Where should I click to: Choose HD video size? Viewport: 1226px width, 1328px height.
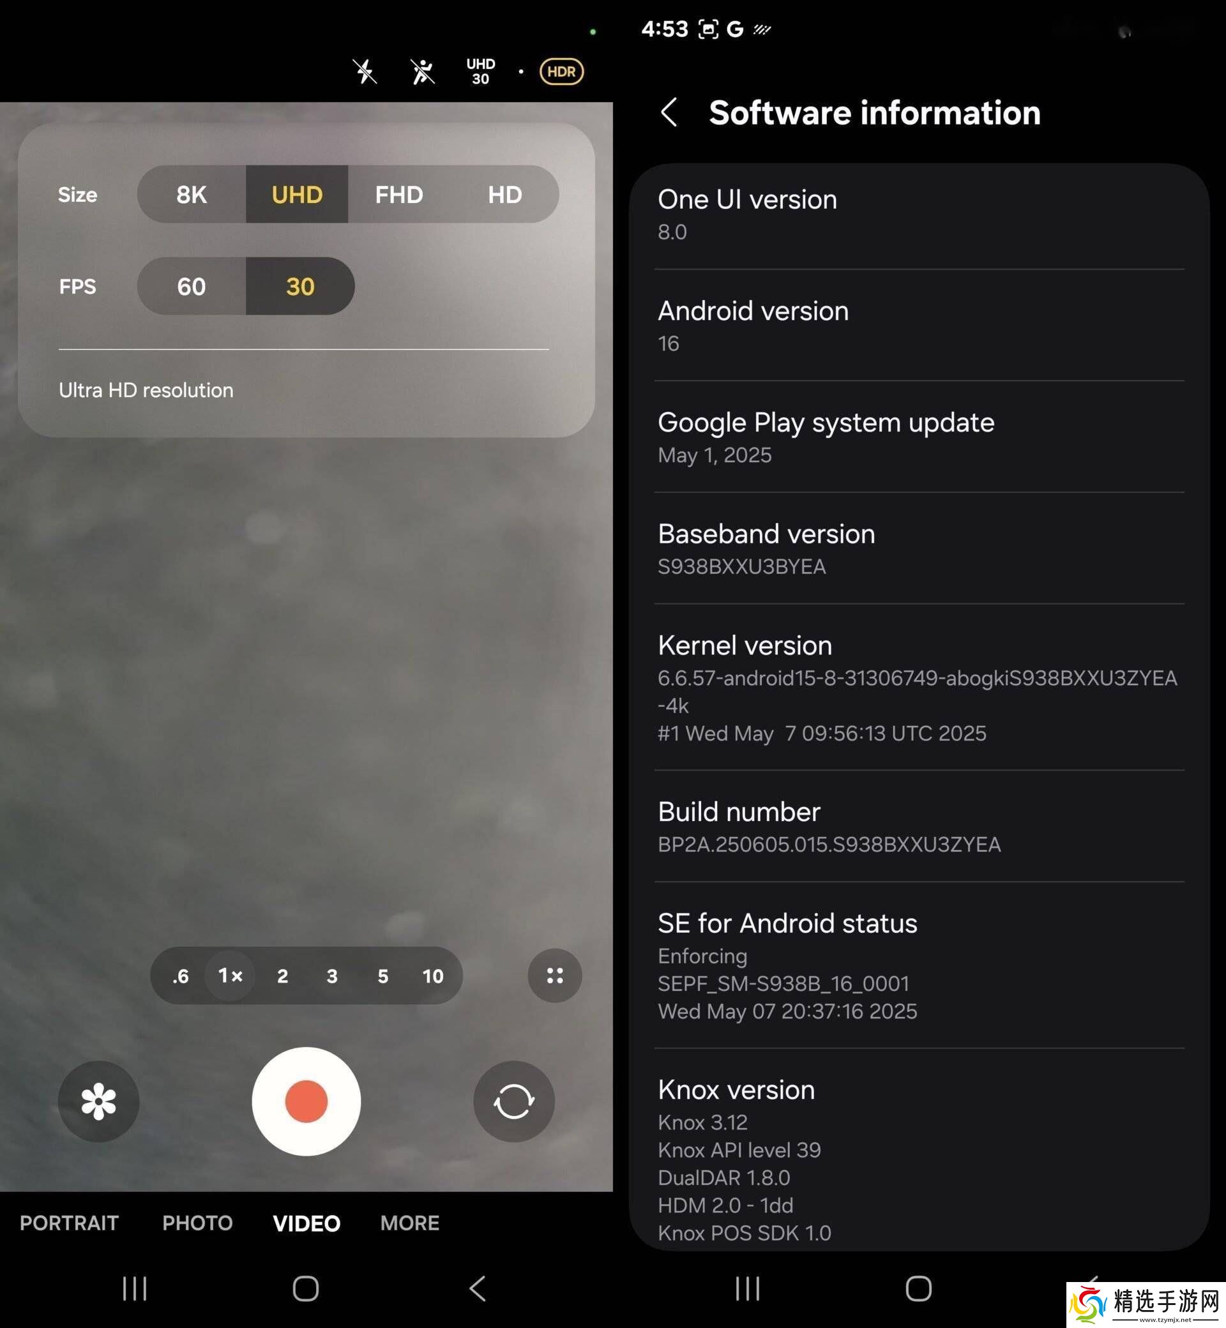(x=505, y=194)
